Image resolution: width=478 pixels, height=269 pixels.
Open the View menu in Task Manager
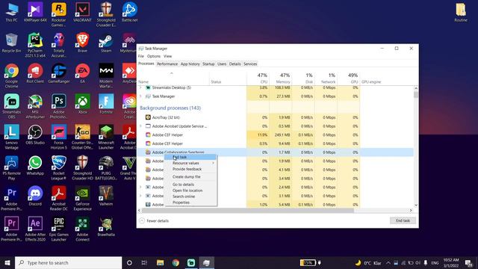click(167, 56)
